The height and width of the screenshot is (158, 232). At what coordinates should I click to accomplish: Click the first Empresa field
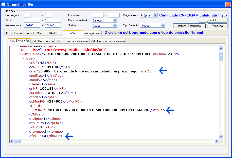coord(98,15)
